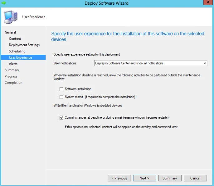Click the Next > button
This screenshot has height=186, width=214.
click(x=144, y=178)
